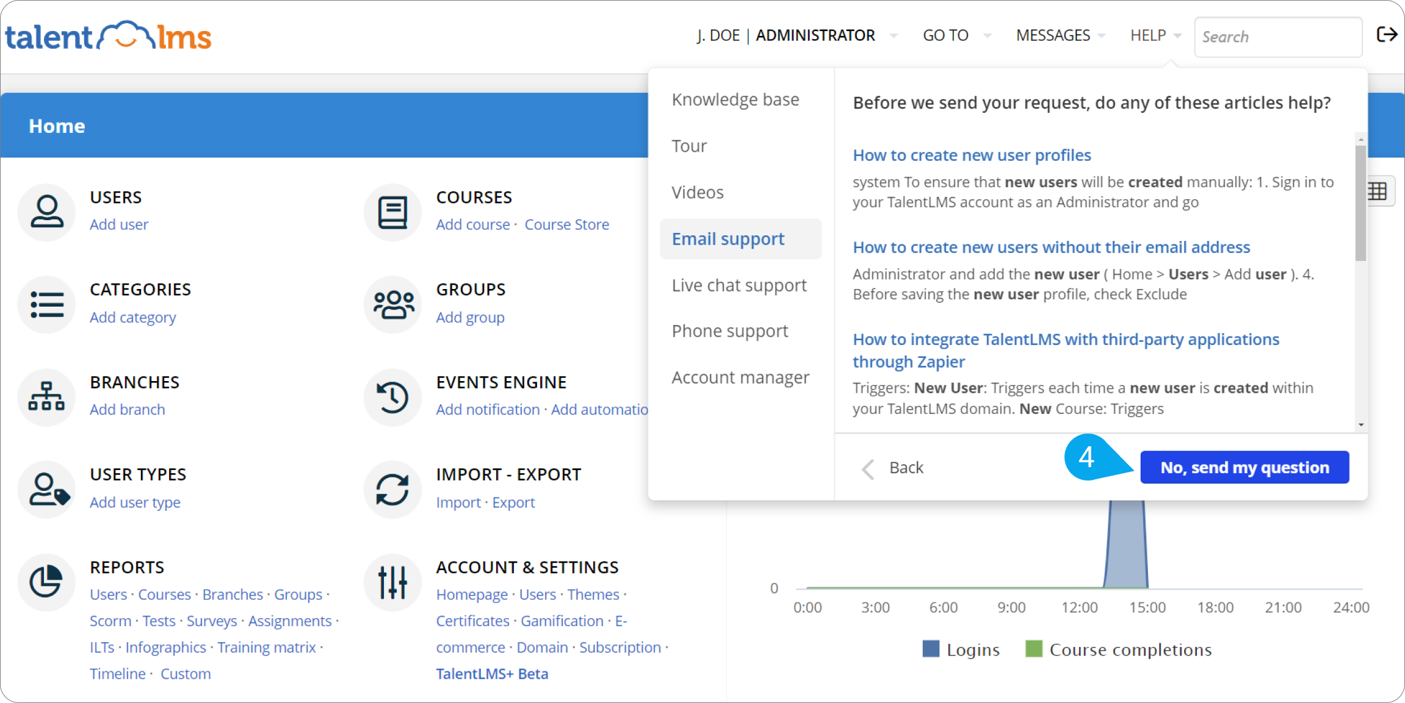The image size is (1405, 703).
Task: Select Email support in help menu
Action: (740, 239)
